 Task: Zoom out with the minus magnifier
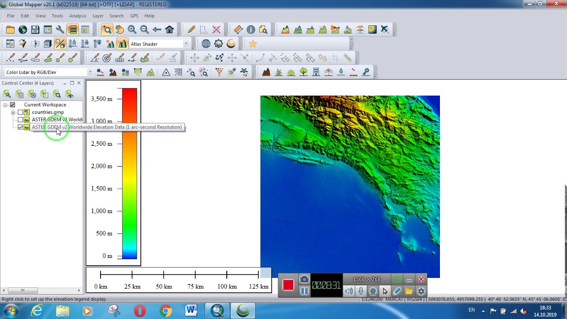(x=144, y=30)
